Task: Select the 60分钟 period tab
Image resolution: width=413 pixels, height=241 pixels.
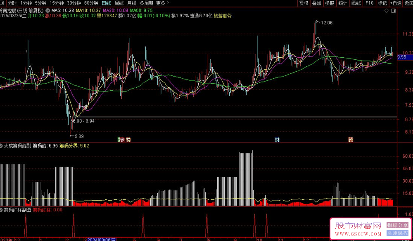Action: (91, 3)
